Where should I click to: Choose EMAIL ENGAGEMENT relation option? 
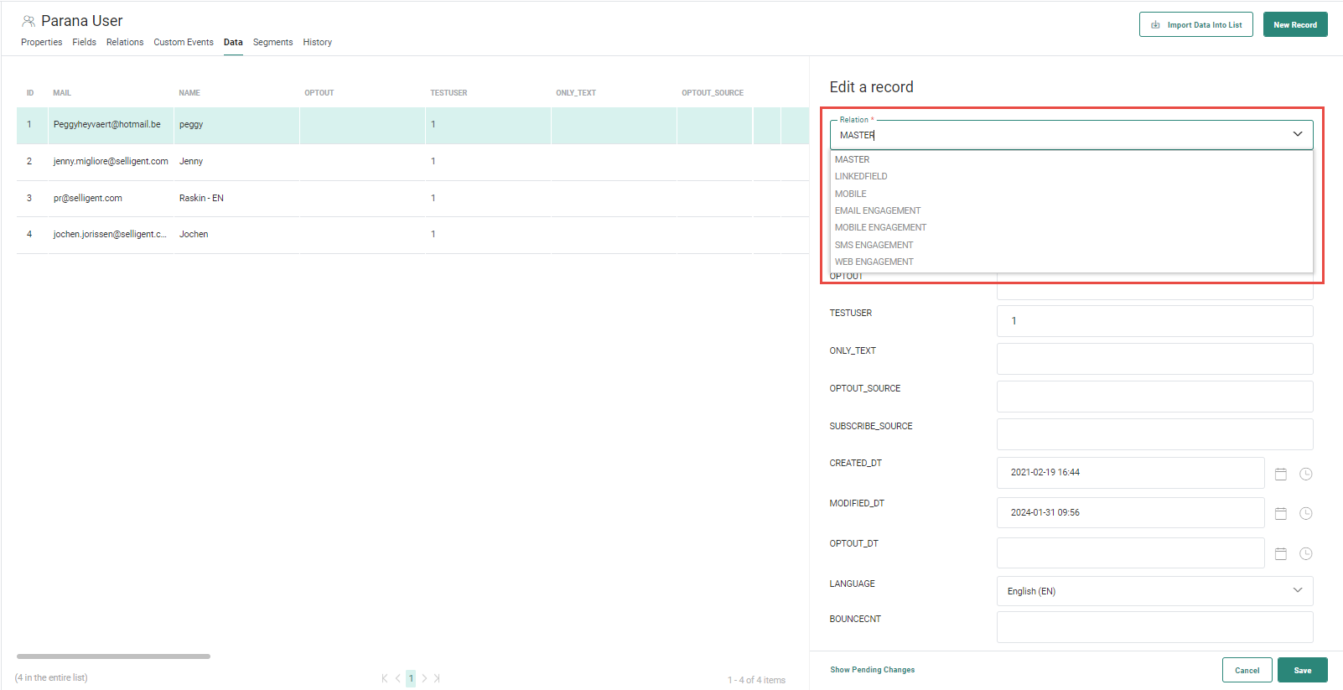877,210
